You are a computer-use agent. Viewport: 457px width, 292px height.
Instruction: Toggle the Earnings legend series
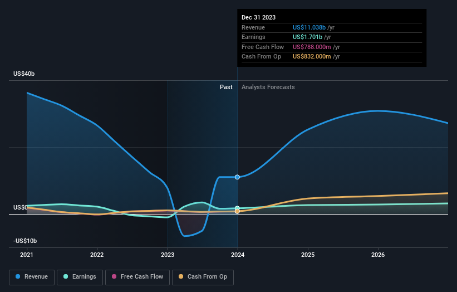[x=80, y=277]
